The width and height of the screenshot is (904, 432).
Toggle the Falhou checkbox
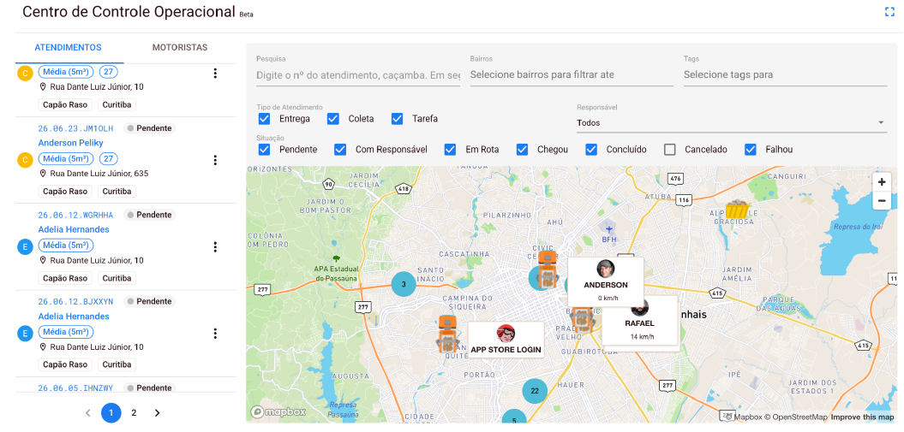(750, 150)
